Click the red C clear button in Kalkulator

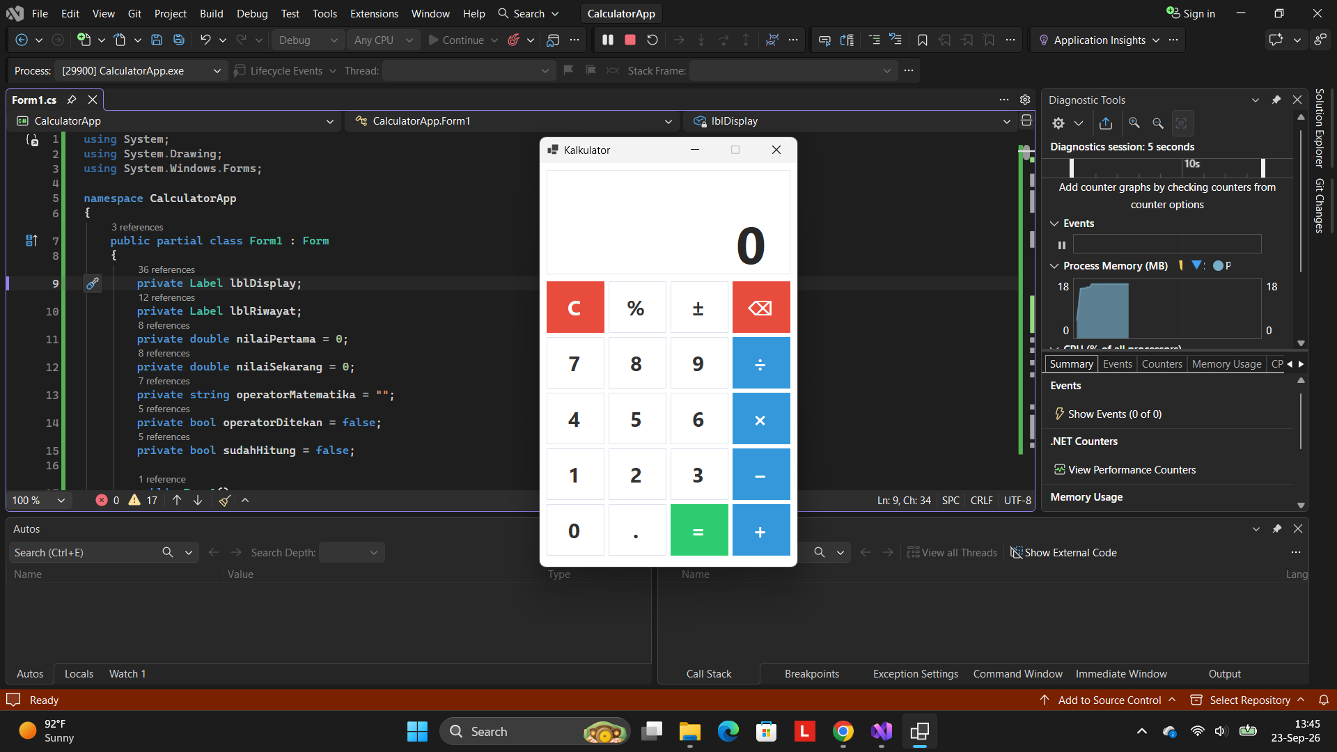click(x=575, y=308)
